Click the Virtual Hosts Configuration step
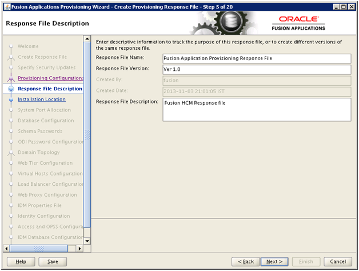The width and height of the screenshot is (359, 271). pyautogui.click(x=50, y=173)
